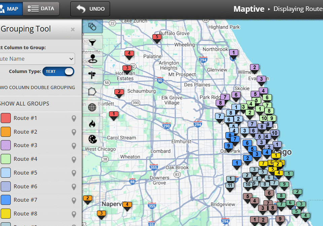Open the Filter funnel tool
This screenshot has width=323, height=226.
(x=92, y=42)
